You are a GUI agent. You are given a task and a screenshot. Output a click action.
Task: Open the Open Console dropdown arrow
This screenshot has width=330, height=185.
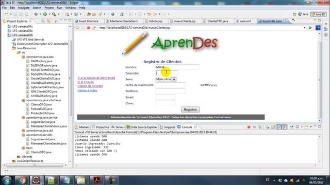311,127
